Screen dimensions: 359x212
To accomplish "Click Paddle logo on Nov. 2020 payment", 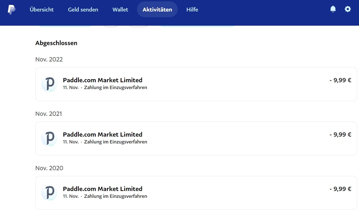I will pyautogui.click(x=49, y=193).
